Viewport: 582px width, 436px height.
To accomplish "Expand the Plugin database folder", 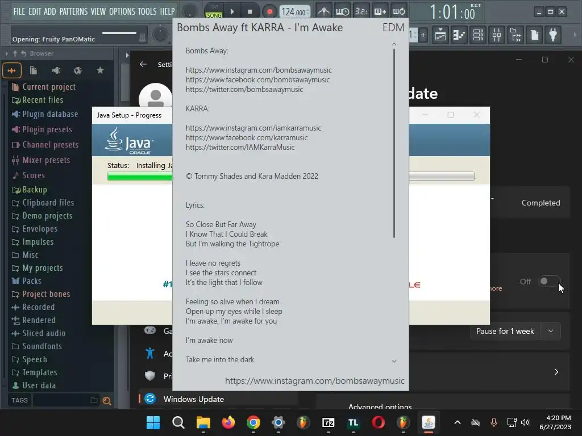I will [45, 114].
